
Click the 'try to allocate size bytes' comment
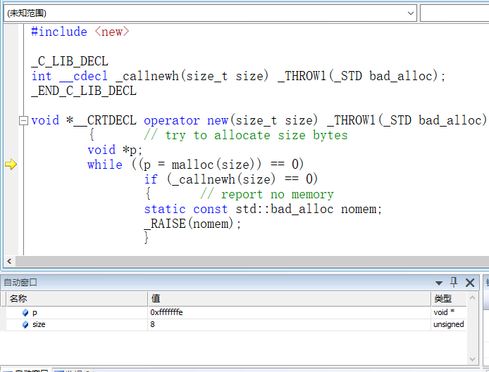[x=246, y=136]
